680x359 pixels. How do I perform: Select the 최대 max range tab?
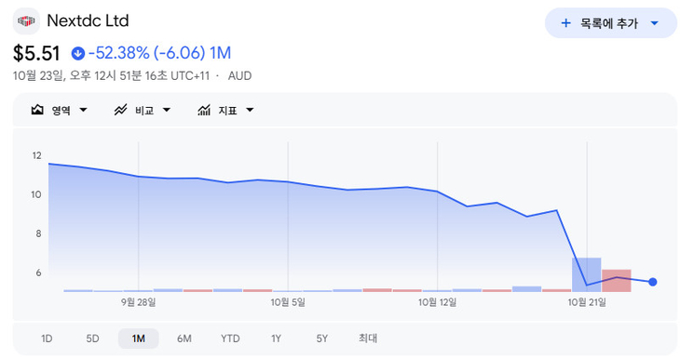[368, 339]
